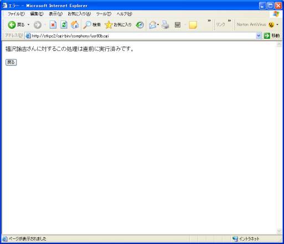Screen dimensions: 284x244
Task: Open the address bar URL dropdown
Action: [259, 35]
